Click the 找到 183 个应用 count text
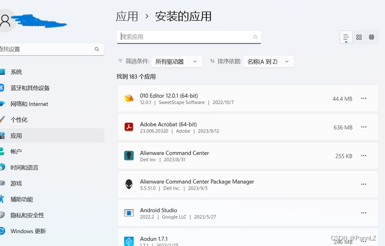This screenshot has height=246, width=385. [136, 76]
